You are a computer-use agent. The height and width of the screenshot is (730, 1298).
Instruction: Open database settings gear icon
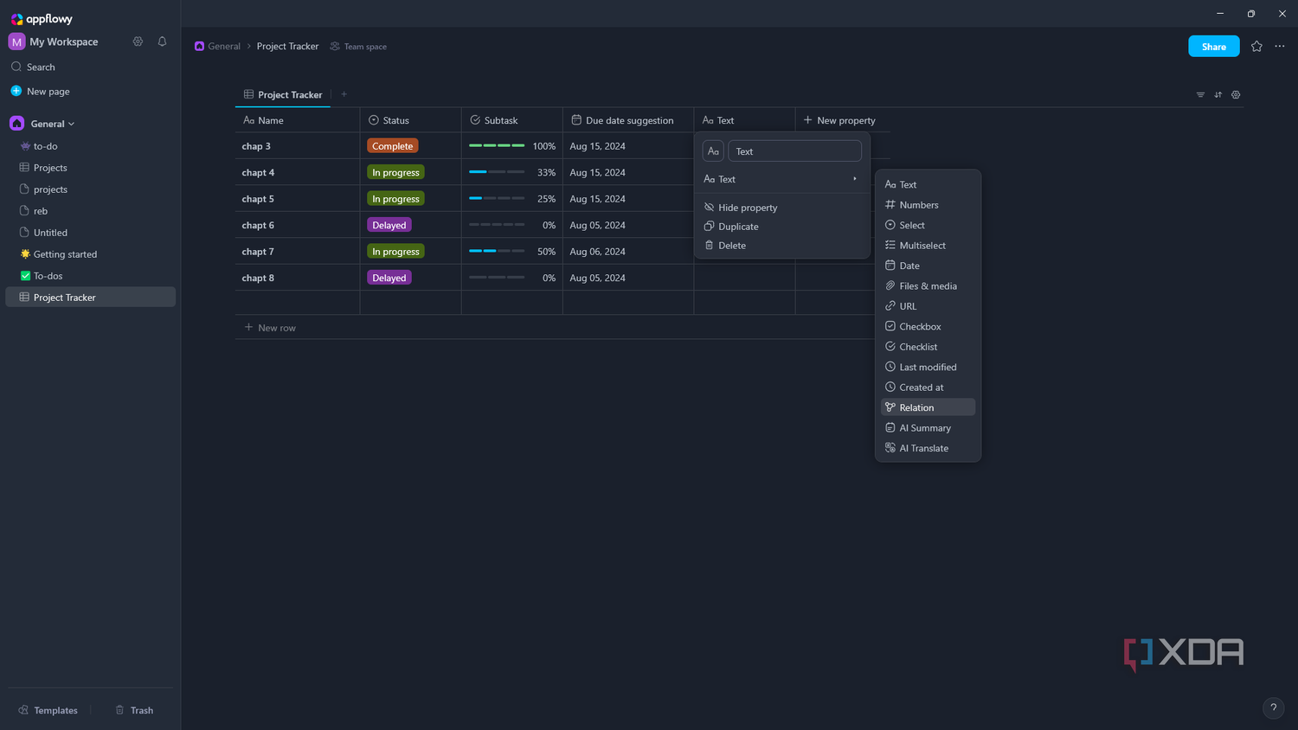pos(1236,95)
